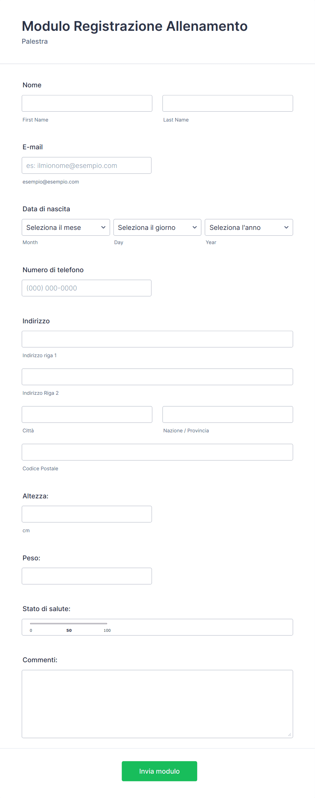Click the Città input field
The width and height of the screenshot is (315, 798).
point(87,414)
